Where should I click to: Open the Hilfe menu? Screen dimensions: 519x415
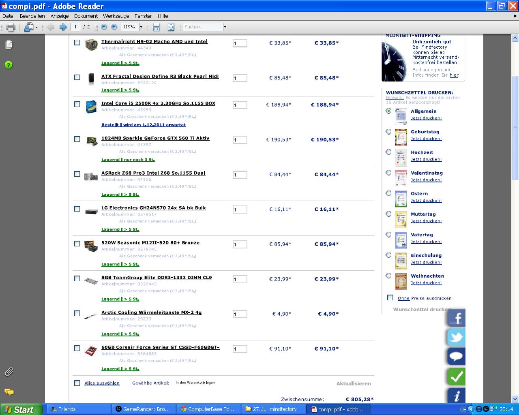[x=163, y=16]
